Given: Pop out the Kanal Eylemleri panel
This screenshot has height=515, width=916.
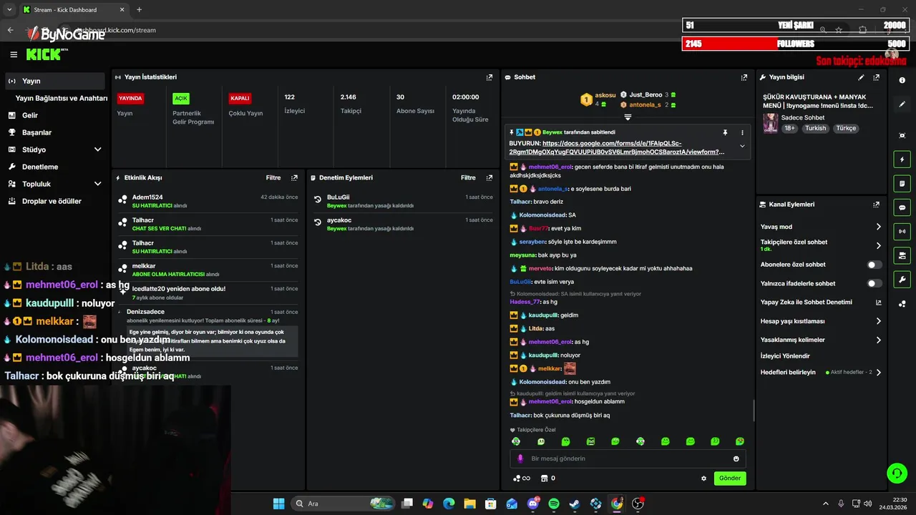Looking at the screenshot, I should 877,205.
